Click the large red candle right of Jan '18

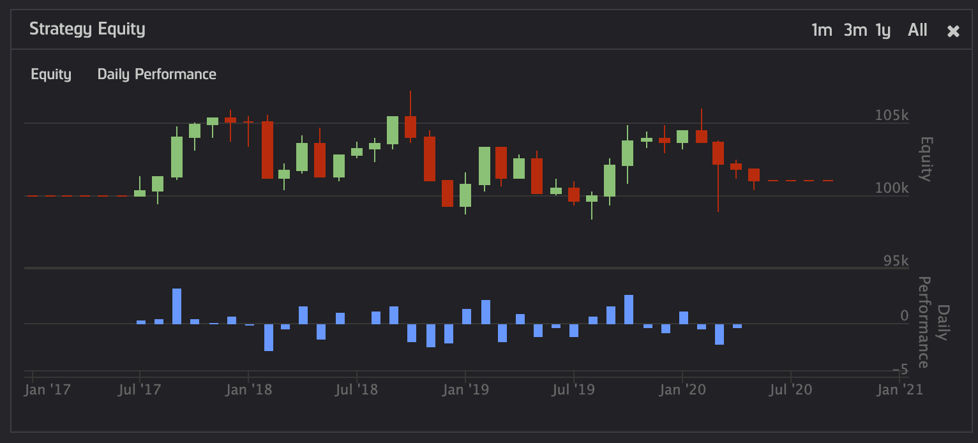click(x=267, y=149)
